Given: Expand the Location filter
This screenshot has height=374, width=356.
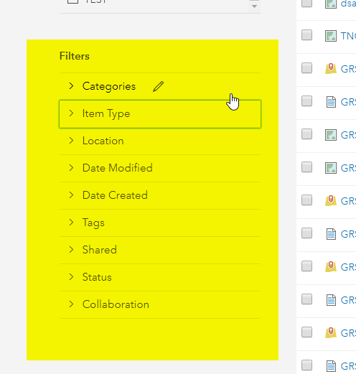Looking at the screenshot, I should click(x=160, y=141).
